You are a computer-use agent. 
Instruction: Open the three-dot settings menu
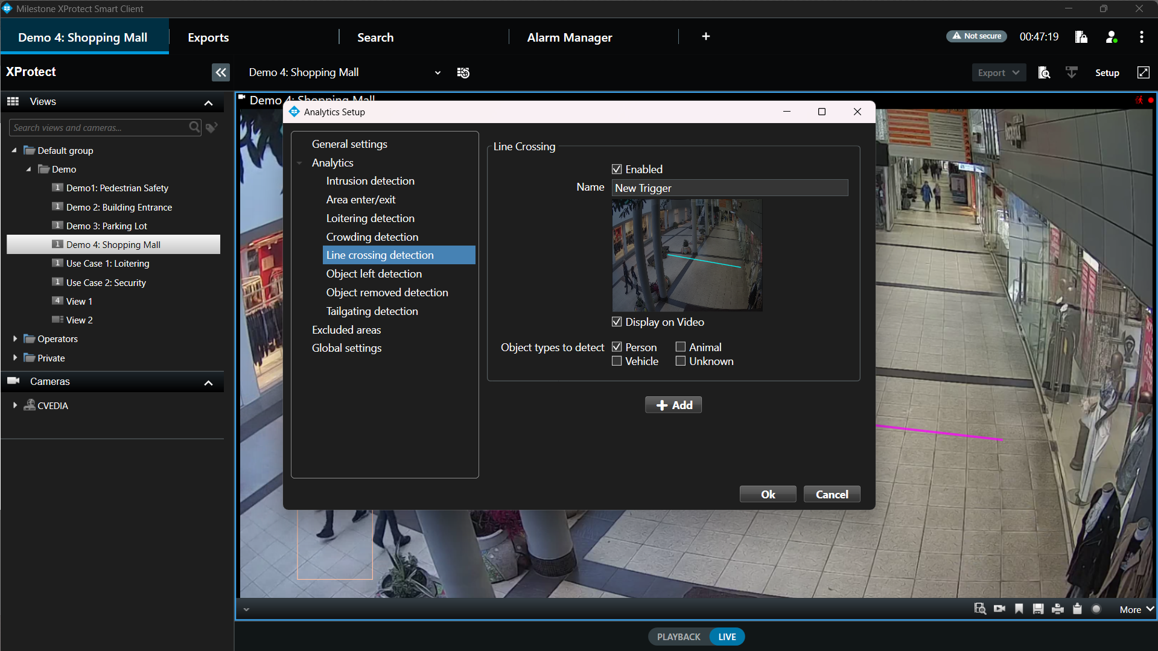click(x=1141, y=37)
